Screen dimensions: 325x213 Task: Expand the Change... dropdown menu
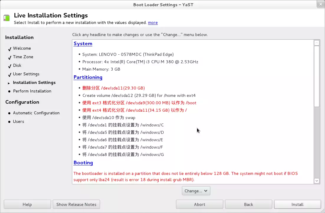(x=196, y=191)
